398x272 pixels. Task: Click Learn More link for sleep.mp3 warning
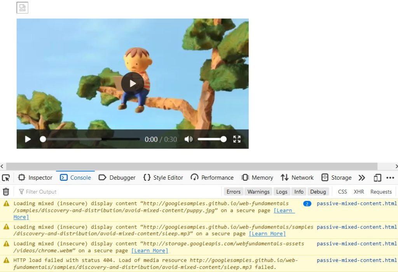click(x=267, y=234)
